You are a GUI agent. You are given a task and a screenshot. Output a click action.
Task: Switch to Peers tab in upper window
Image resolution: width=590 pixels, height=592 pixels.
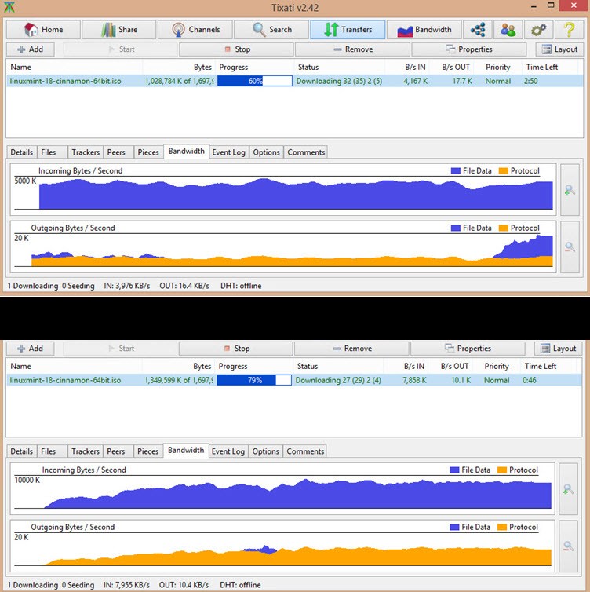(118, 152)
